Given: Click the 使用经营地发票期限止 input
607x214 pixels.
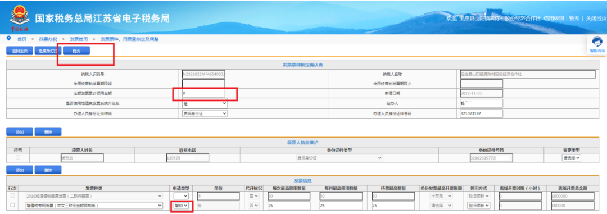Looking at the screenshot, I should (x=482, y=84).
